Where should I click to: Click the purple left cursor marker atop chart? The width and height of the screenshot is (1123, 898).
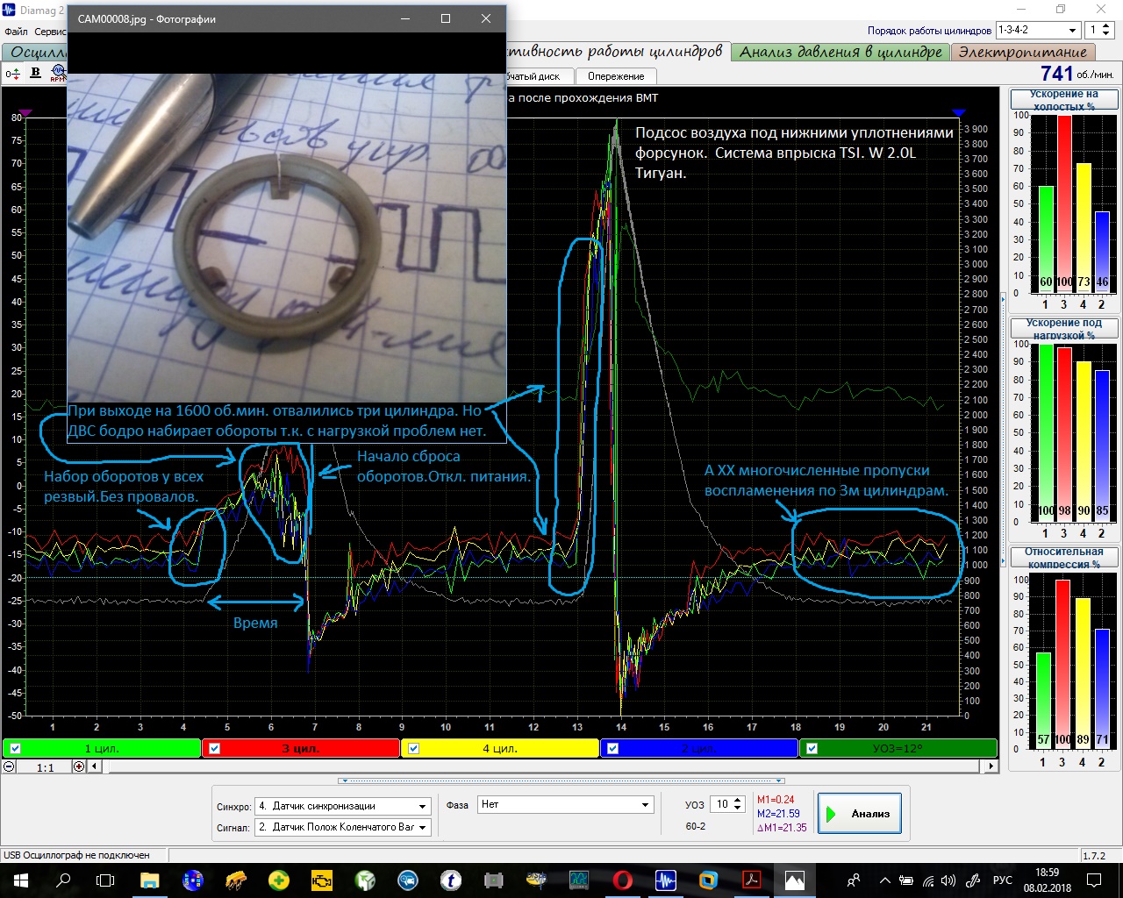point(25,113)
